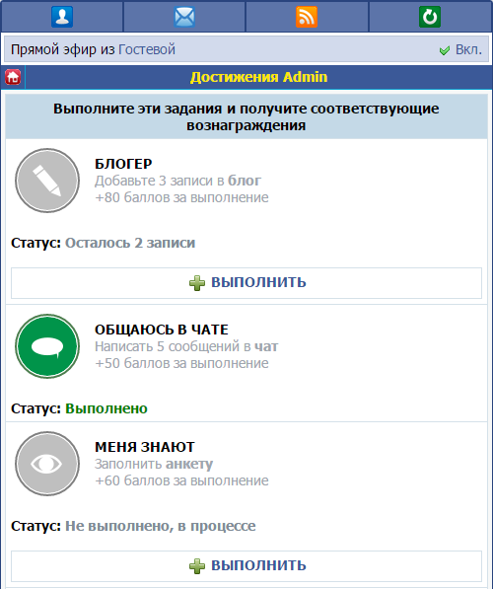
Task: Click the green chat bubble badge
Action: click(47, 346)
